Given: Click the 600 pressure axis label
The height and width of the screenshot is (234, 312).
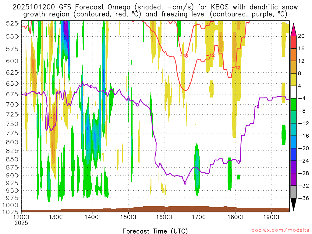Looking at the screenshot, I should pyautogui.click(x=12, y=61).
